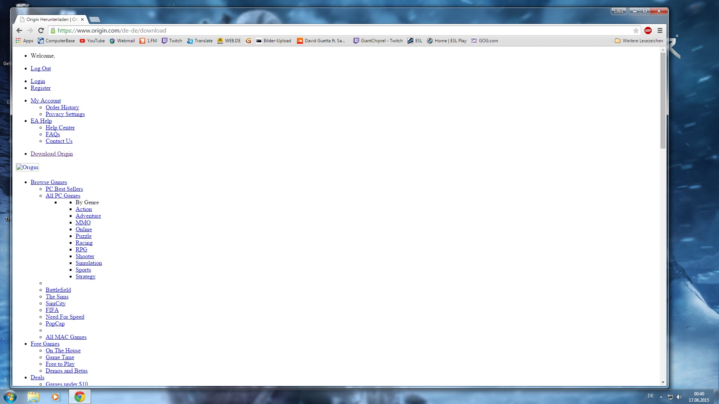Open the Chris profile switcher button

coord(618,11)
